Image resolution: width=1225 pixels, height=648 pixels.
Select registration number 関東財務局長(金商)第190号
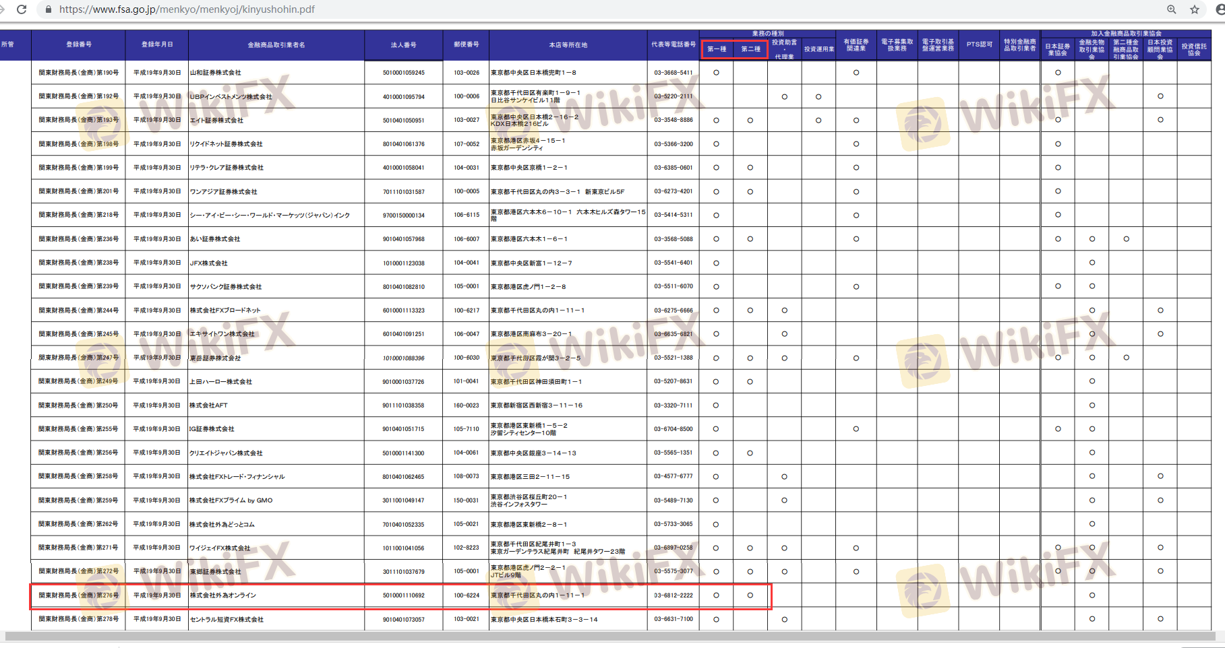[79, 73]
